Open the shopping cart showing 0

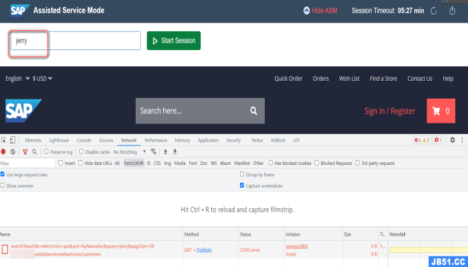441,111
